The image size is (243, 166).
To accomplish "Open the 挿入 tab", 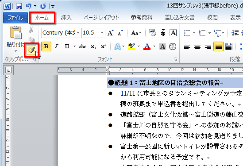I will click(x=66, y=18).
